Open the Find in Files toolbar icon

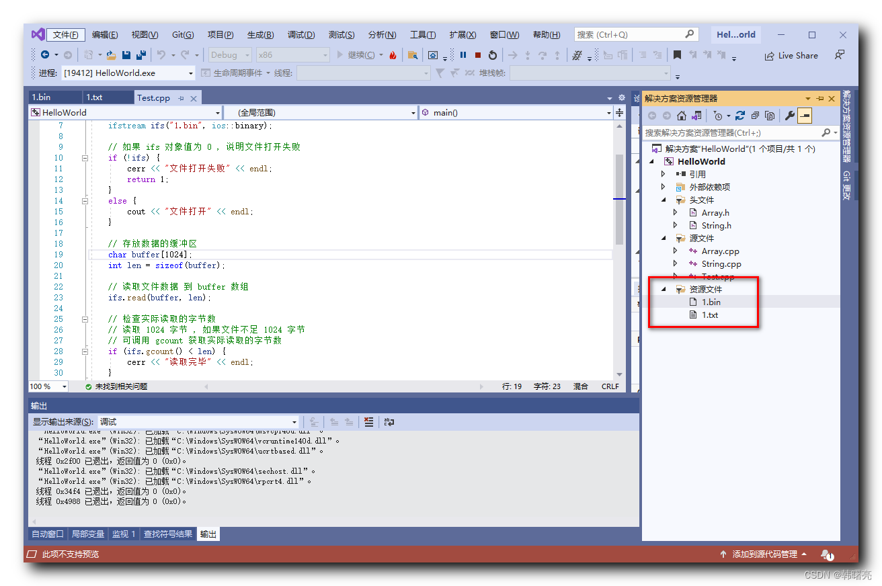coord(413,55)
